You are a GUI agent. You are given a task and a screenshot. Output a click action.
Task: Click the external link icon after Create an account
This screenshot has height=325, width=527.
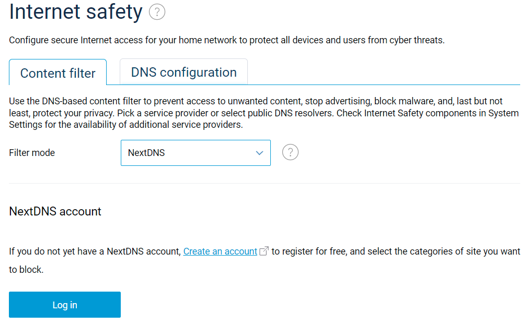point(264,251)
